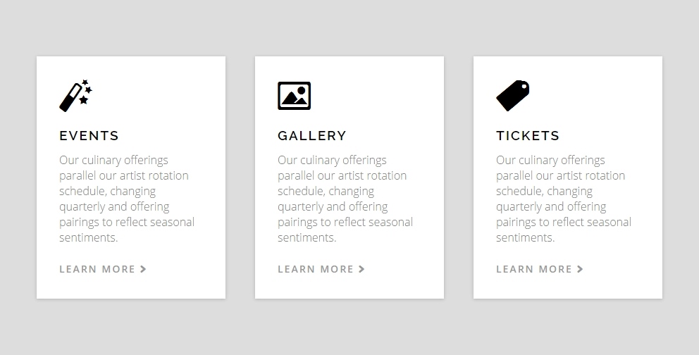This screenshot has width=699, height=355.
Task: Click the EVENTS heading
Action: [x=89, y=135]
